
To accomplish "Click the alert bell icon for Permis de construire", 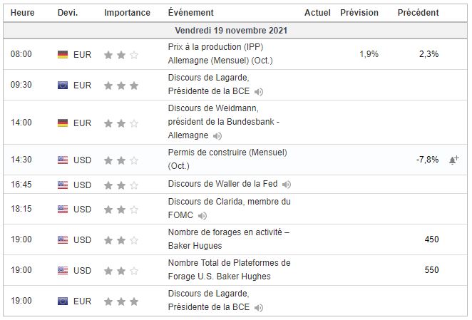I will [453, 160].
